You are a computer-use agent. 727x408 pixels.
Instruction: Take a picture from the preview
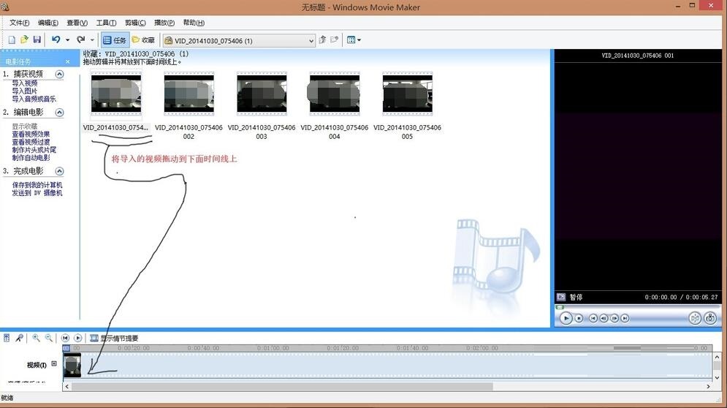[x=710, y=318]
